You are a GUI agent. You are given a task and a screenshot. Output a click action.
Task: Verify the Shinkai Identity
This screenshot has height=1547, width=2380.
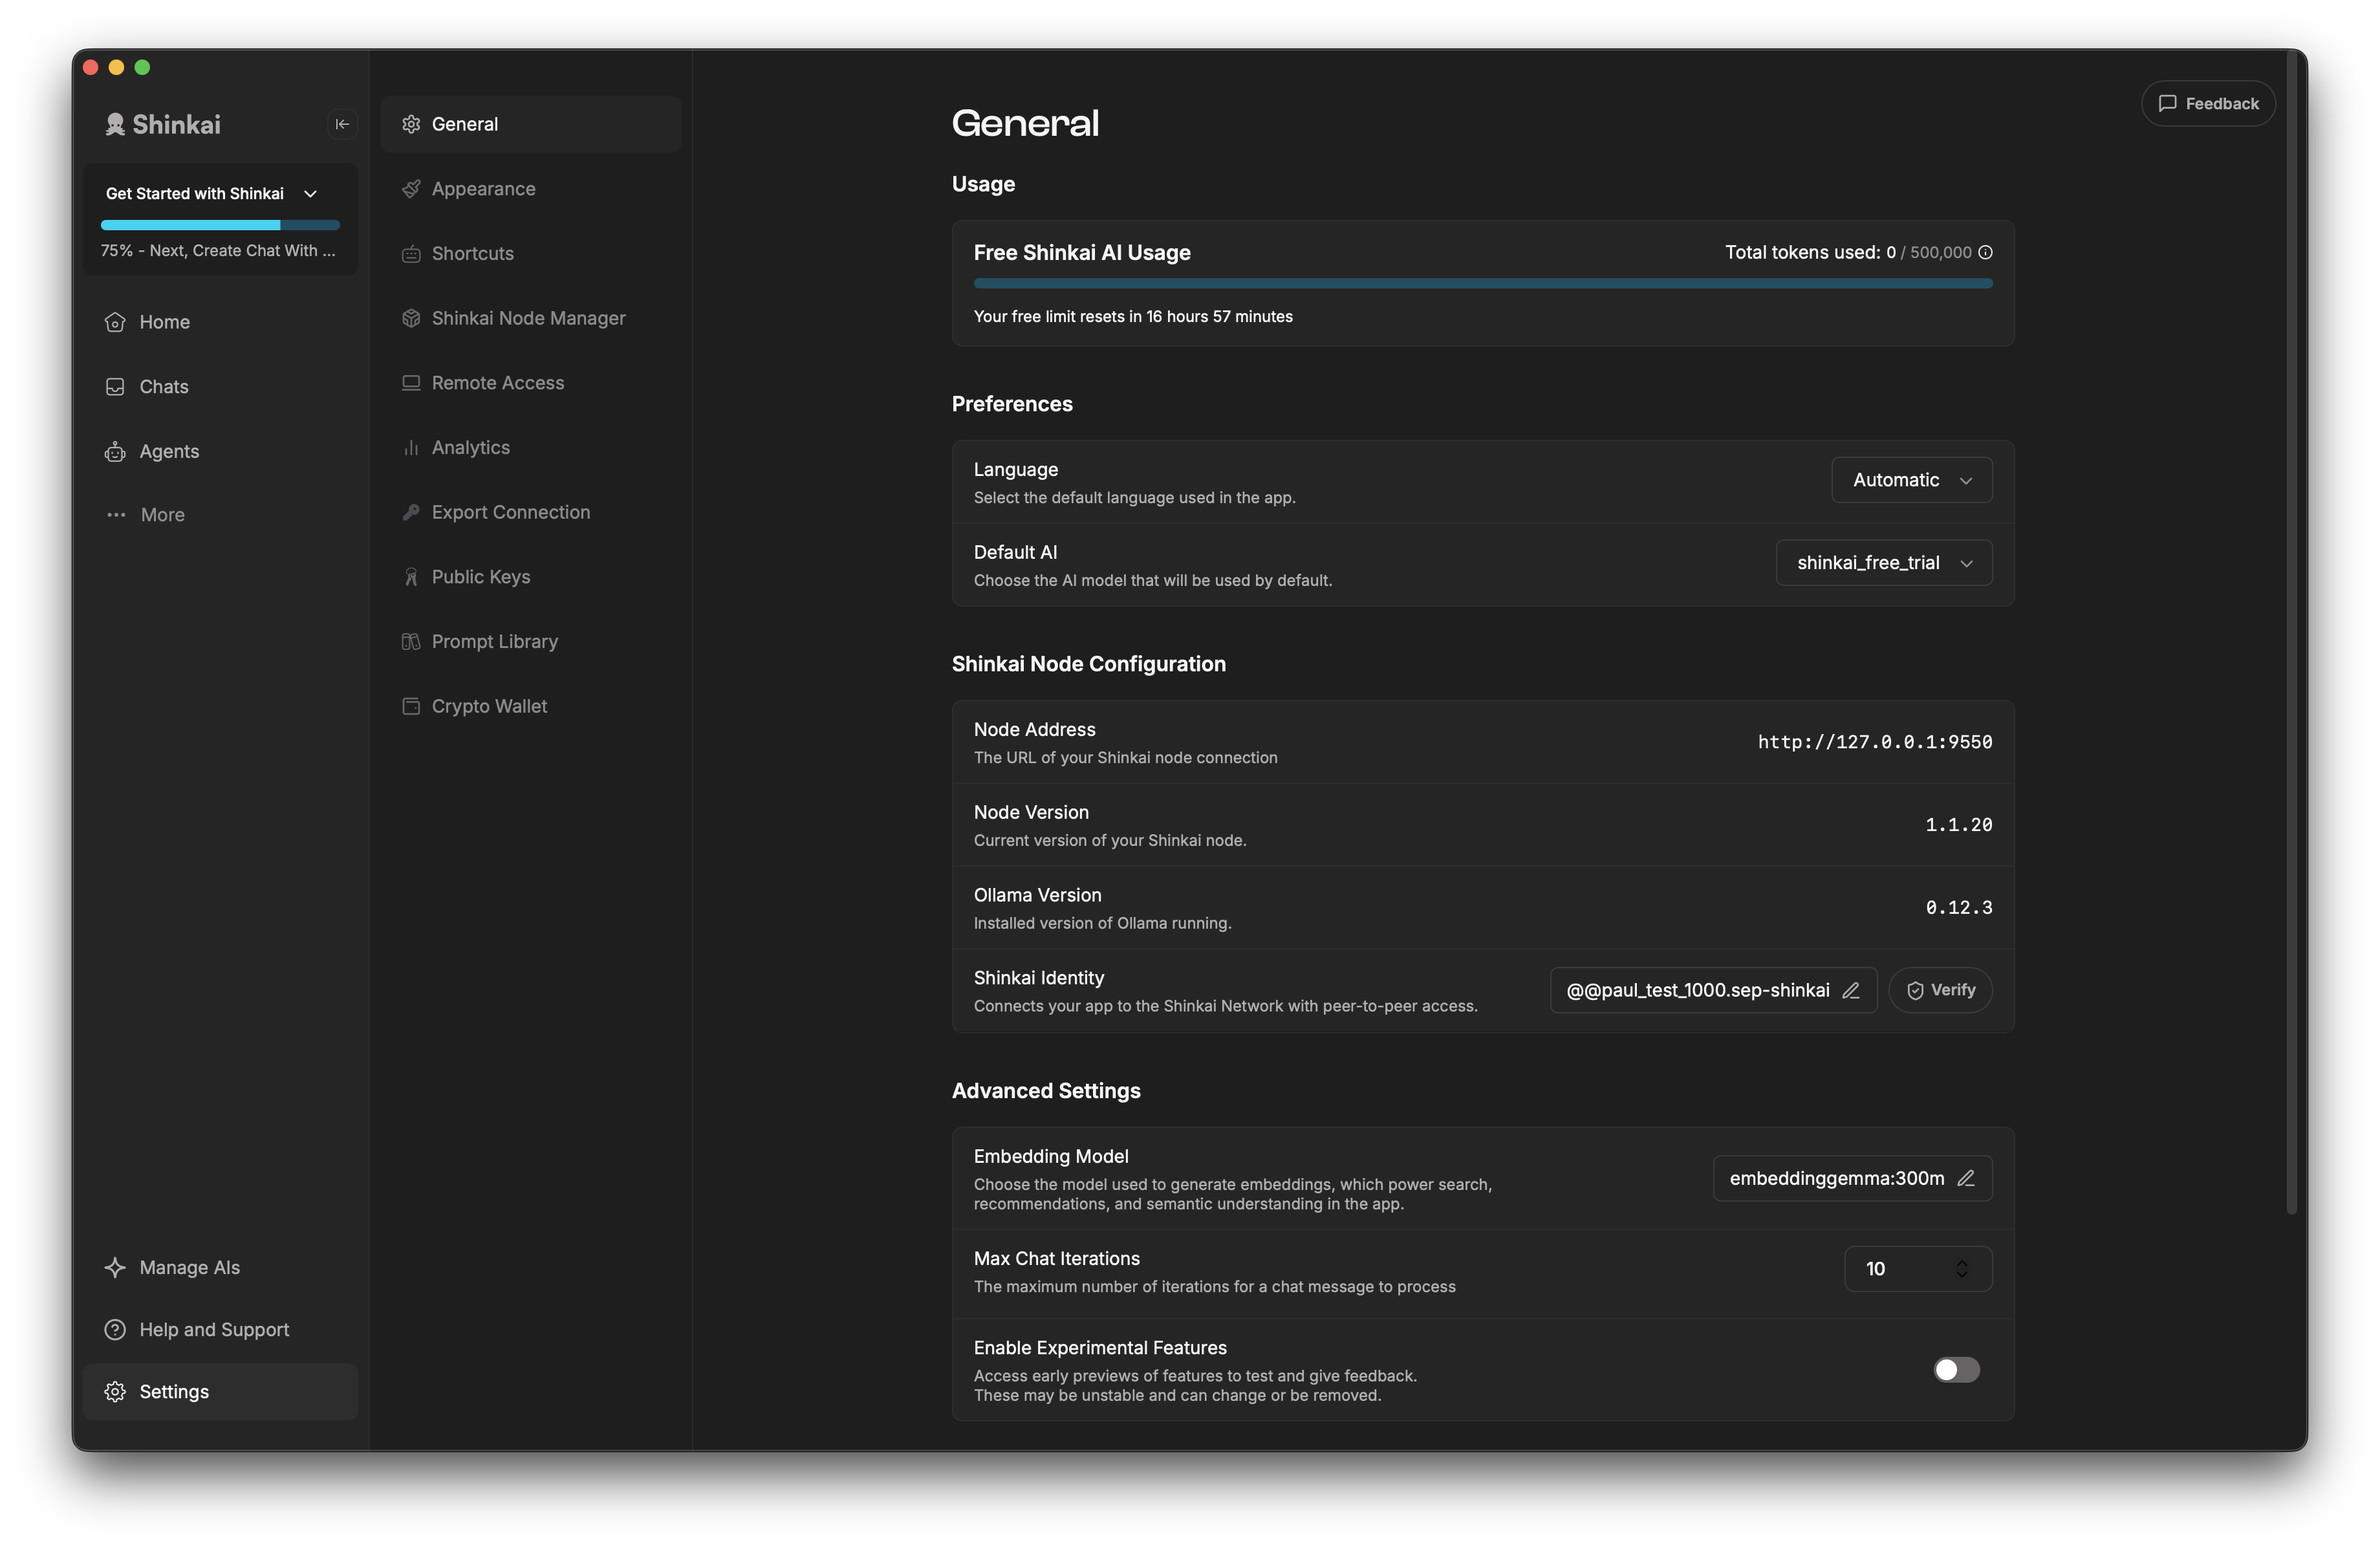(x=1940, y=990)
